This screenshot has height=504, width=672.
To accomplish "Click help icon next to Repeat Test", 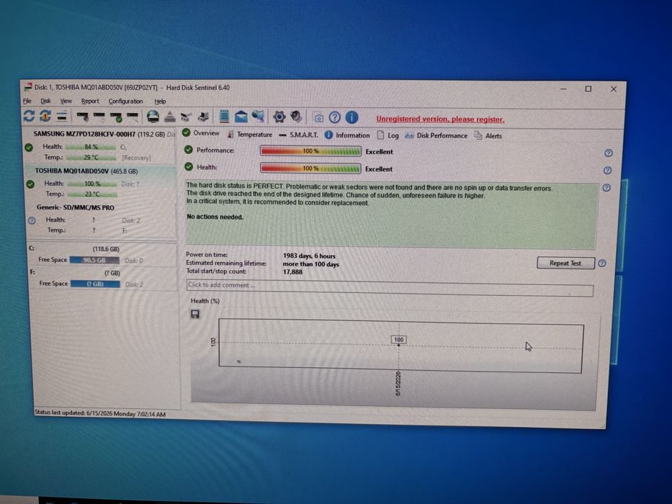I will [x=601, y=263].
